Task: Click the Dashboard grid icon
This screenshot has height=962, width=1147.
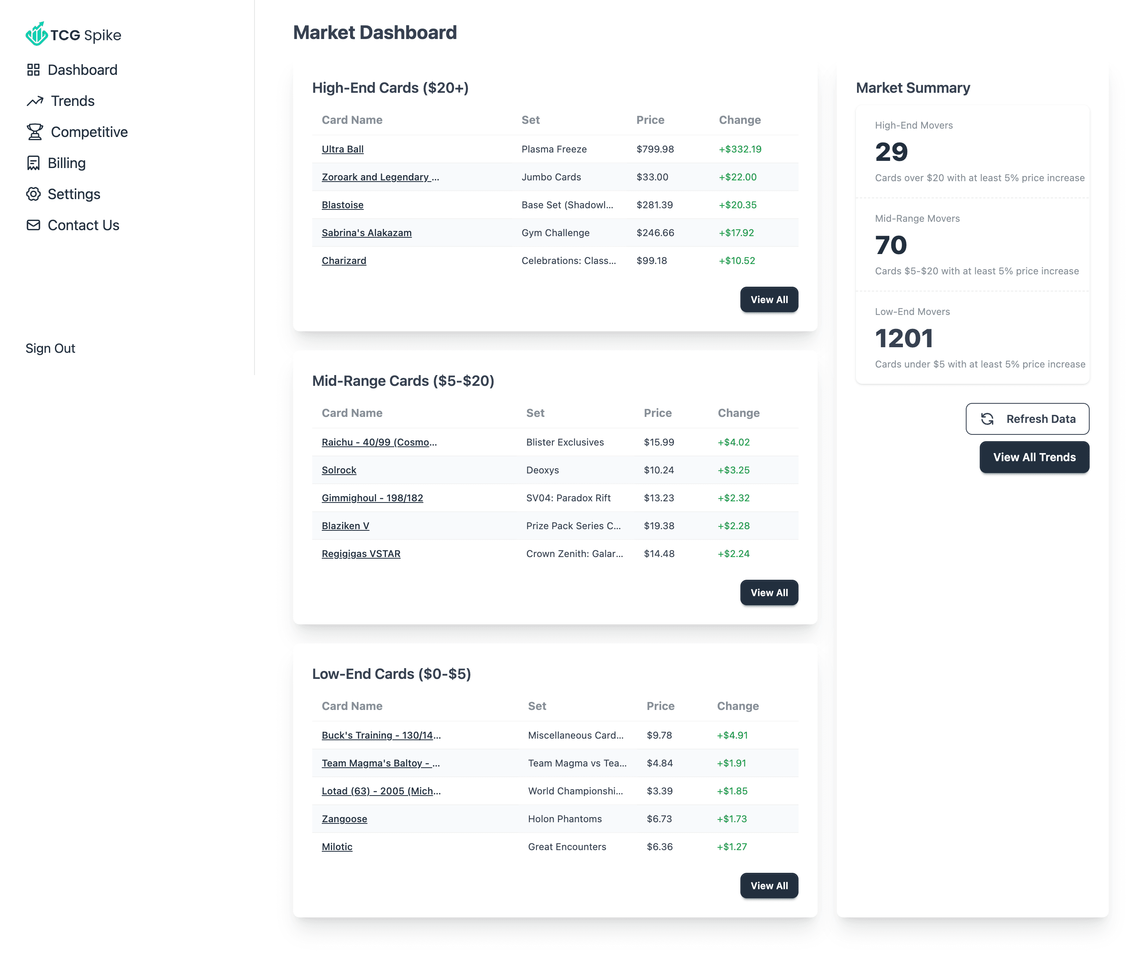Action: coord(33,70)
